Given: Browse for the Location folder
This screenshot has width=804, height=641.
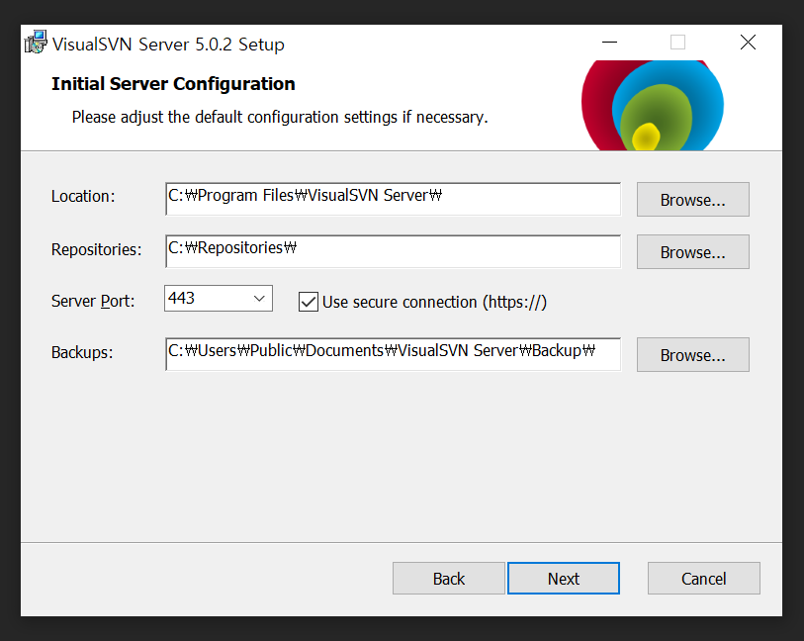Looking at the screenshot, I should coord(692,200).
